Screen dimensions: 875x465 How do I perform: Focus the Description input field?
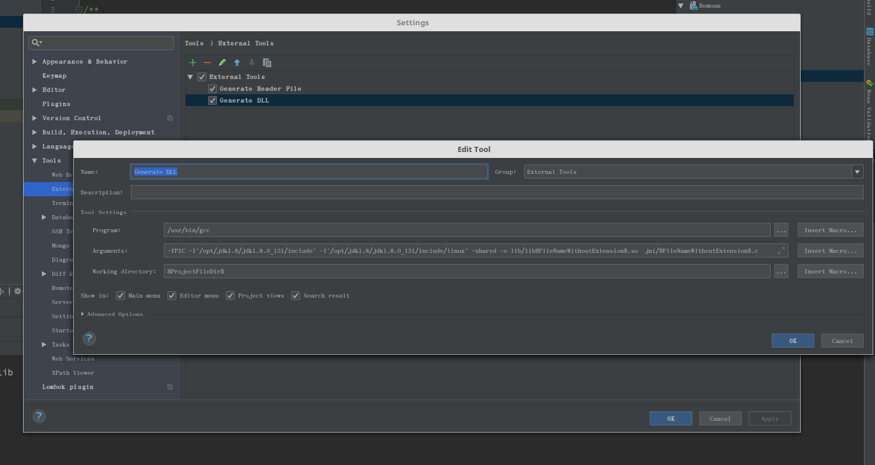[x=497, y=192]
